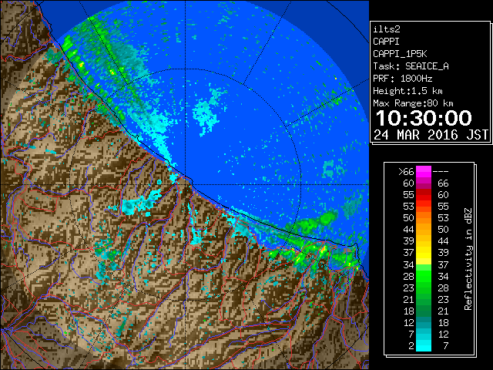Click the magenta >66 dBZ legend swatch

point(424,172)
